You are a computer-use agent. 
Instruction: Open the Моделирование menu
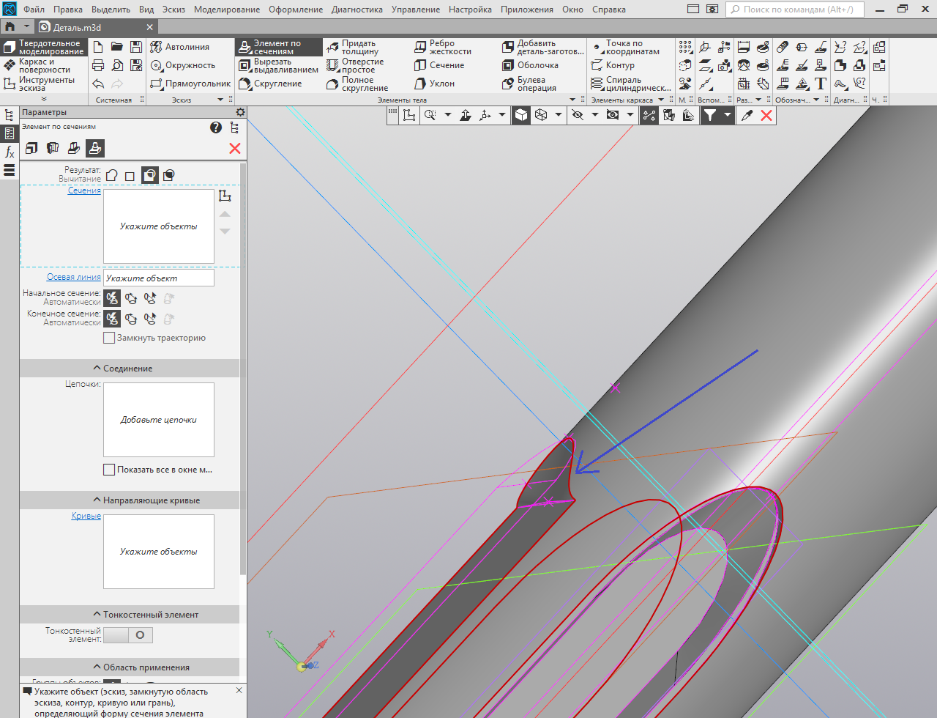click(226, 10)
